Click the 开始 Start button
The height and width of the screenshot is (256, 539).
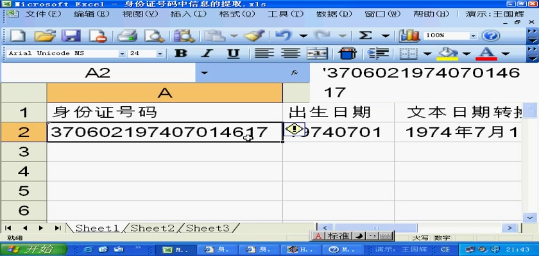(30, 249)
